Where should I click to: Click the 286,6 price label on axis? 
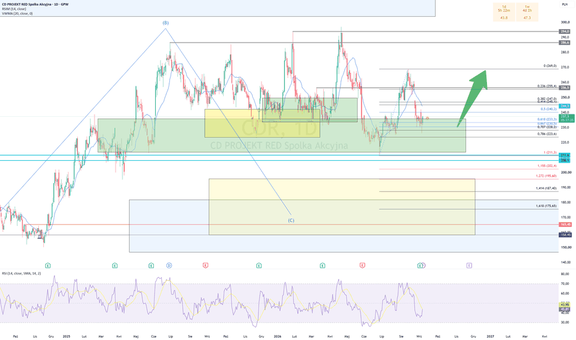pos(565,43)
